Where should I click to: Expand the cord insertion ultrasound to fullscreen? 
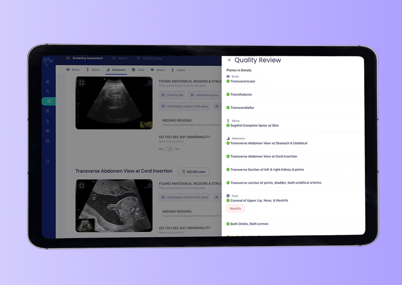(82, 186)
